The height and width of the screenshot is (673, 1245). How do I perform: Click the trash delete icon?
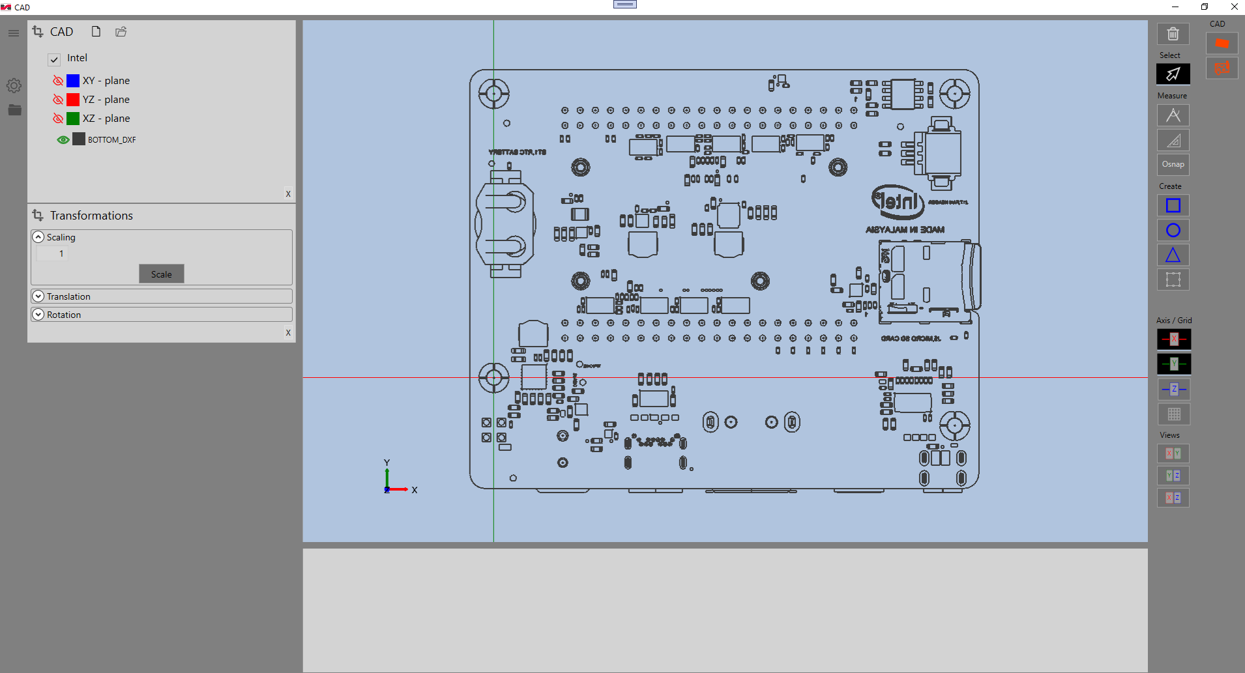click(1173, 34)
